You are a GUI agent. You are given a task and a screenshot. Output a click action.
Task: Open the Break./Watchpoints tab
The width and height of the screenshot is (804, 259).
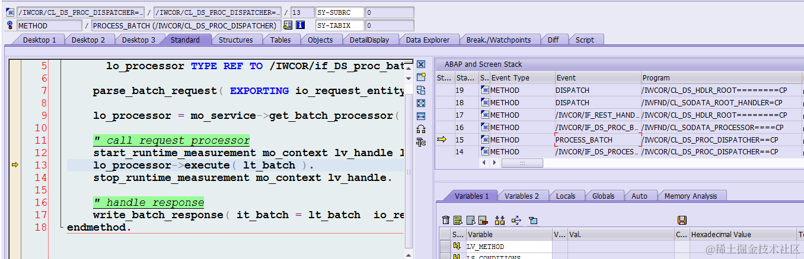pyautogui.click(x=498, y=40)
